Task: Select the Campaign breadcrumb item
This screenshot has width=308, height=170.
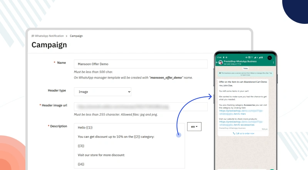Action: coord(76,36)
